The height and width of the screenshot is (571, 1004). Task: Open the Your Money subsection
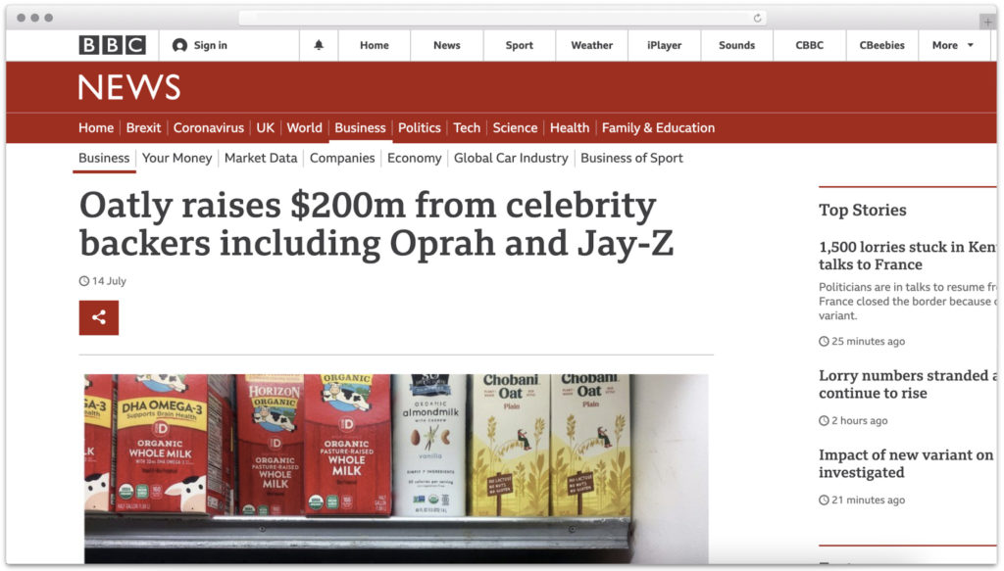pyautogui.click(x=176, y=158)
